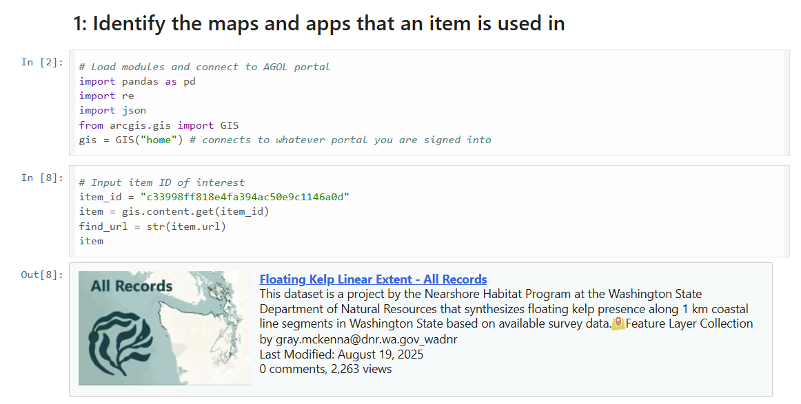Image resolution: width=801 pixels, height=404 pixels.
Task: Click into the code cell In [8]
Action: [429, 211]
